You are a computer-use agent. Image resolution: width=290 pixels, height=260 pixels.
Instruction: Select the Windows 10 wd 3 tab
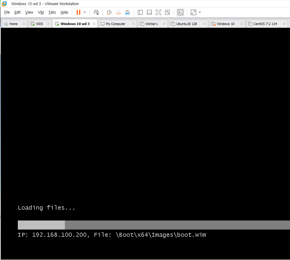tap(75, 24)
